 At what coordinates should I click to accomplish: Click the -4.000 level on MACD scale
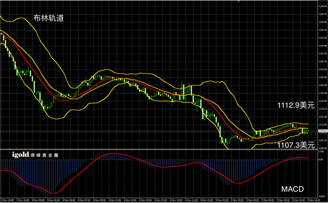(321, 196)
